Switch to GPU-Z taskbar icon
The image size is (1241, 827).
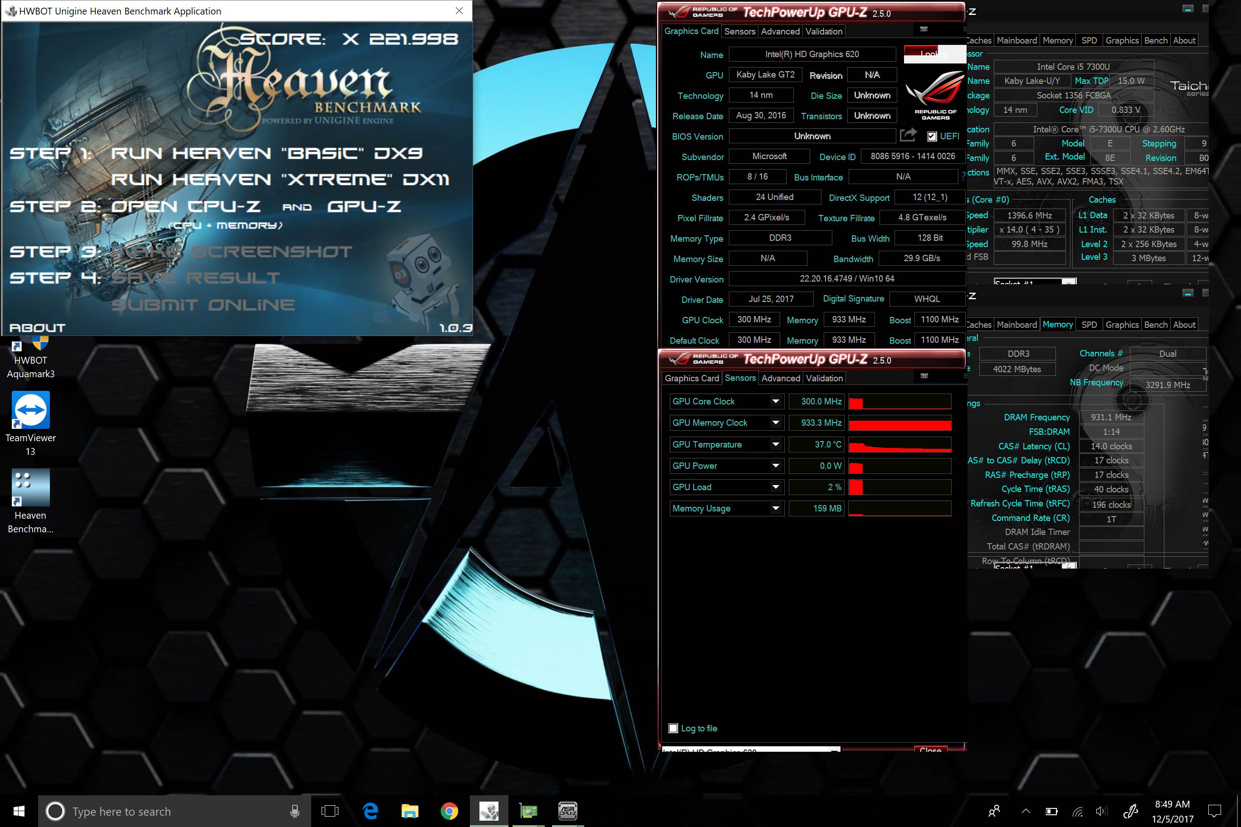point(528,811)
